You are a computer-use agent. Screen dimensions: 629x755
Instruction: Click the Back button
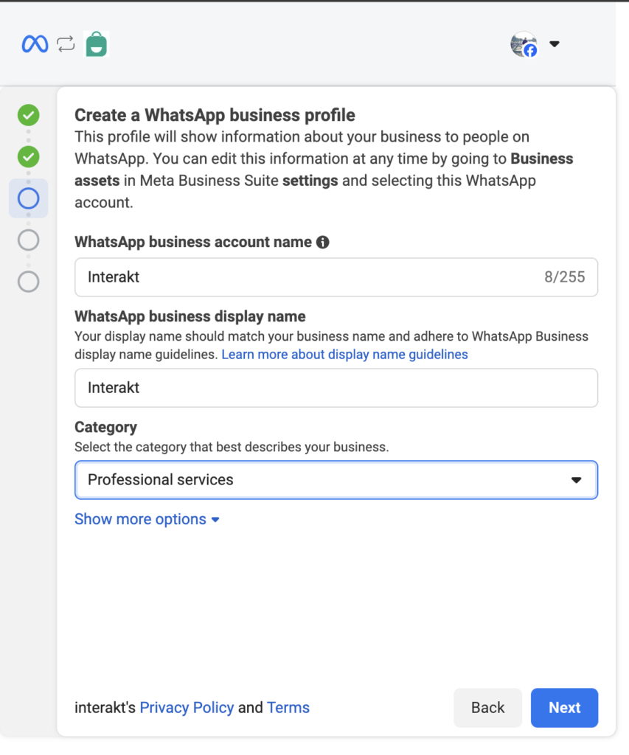tap(488, 707)
